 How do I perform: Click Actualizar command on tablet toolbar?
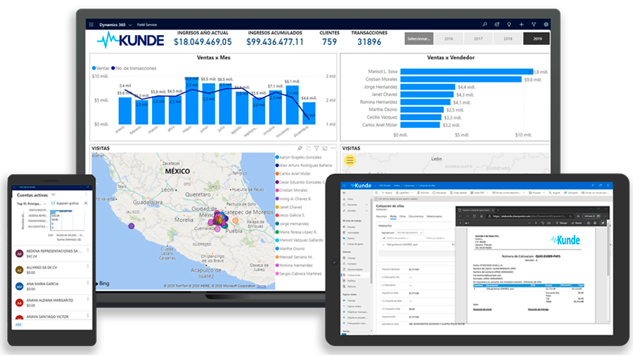click(439, 193)
